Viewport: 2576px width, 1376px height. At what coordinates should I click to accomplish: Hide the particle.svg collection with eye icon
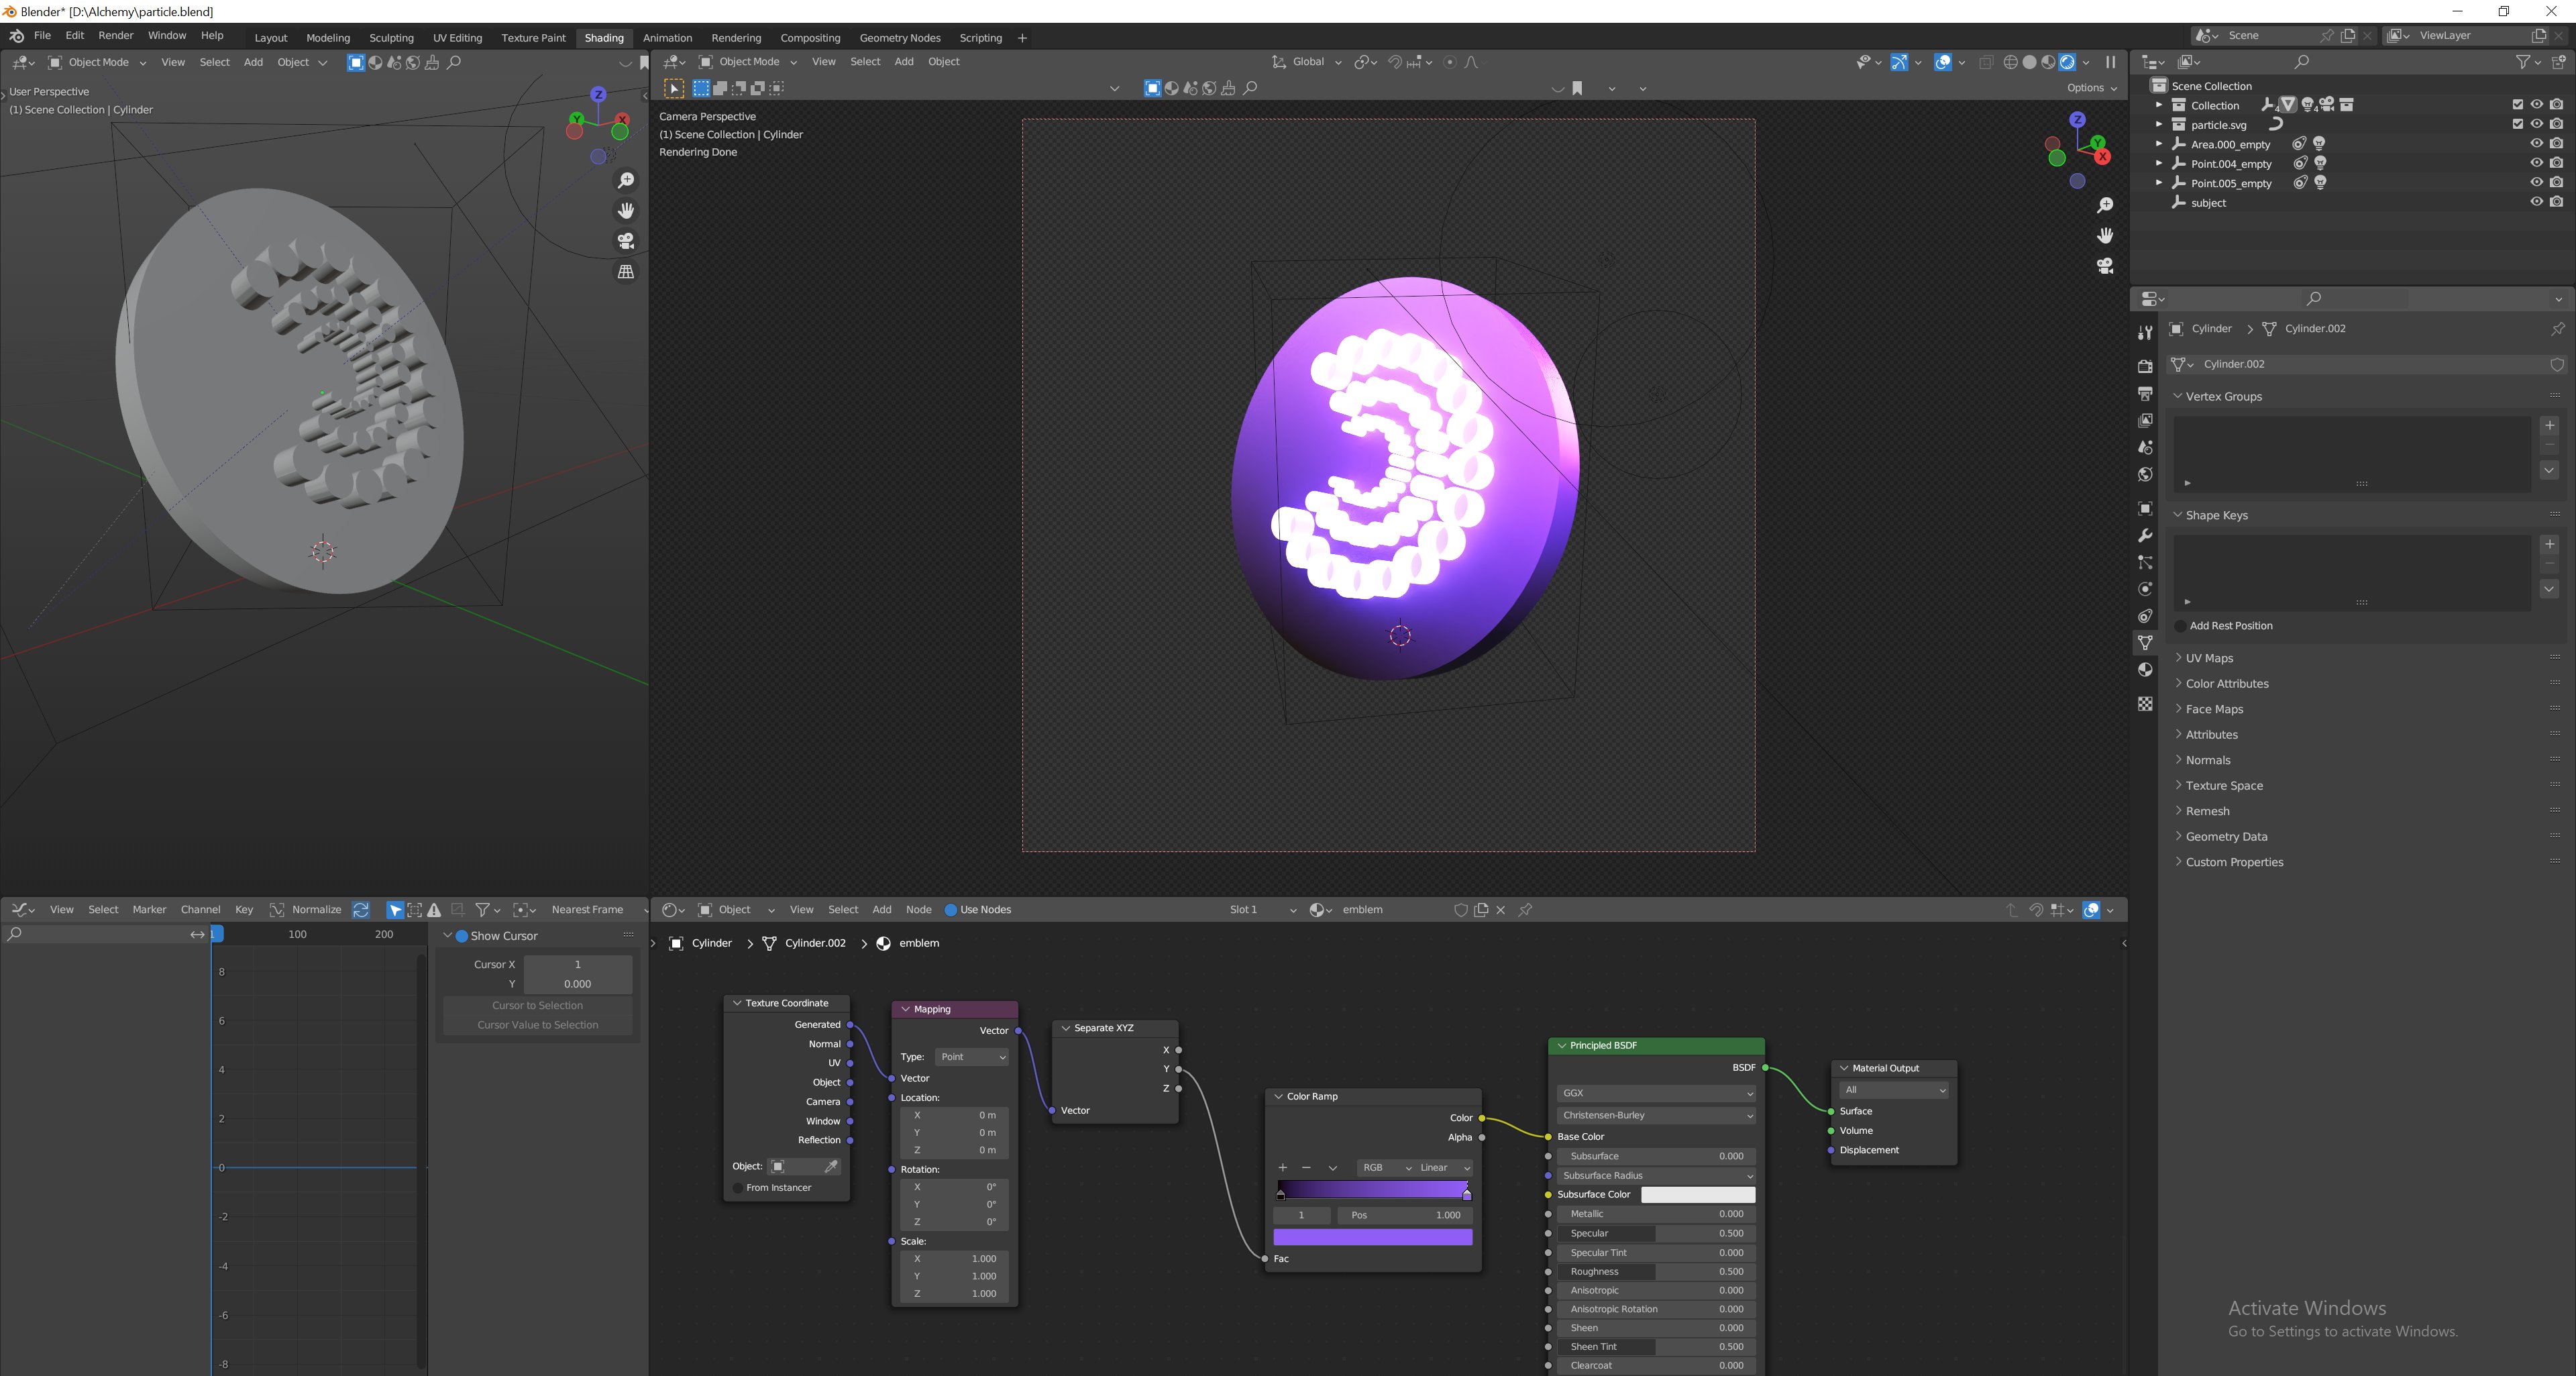pyautogui.click(x=2536, y=124)
